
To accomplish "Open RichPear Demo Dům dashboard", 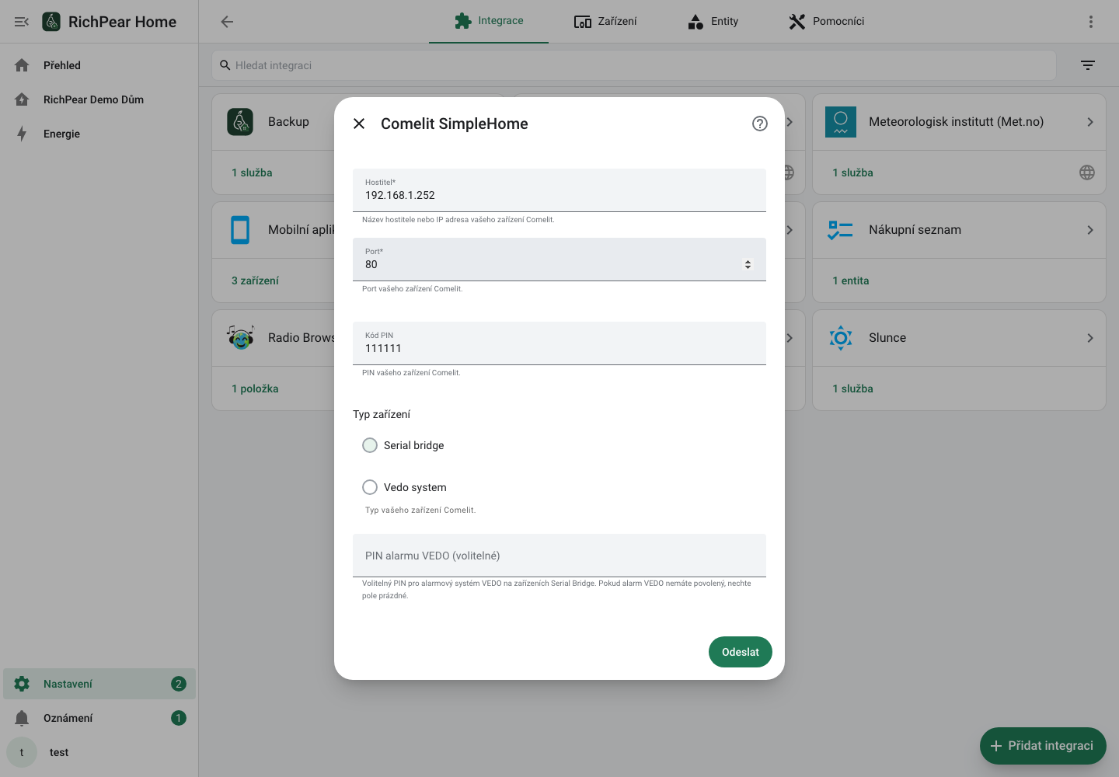I will [x=99, y=99].
